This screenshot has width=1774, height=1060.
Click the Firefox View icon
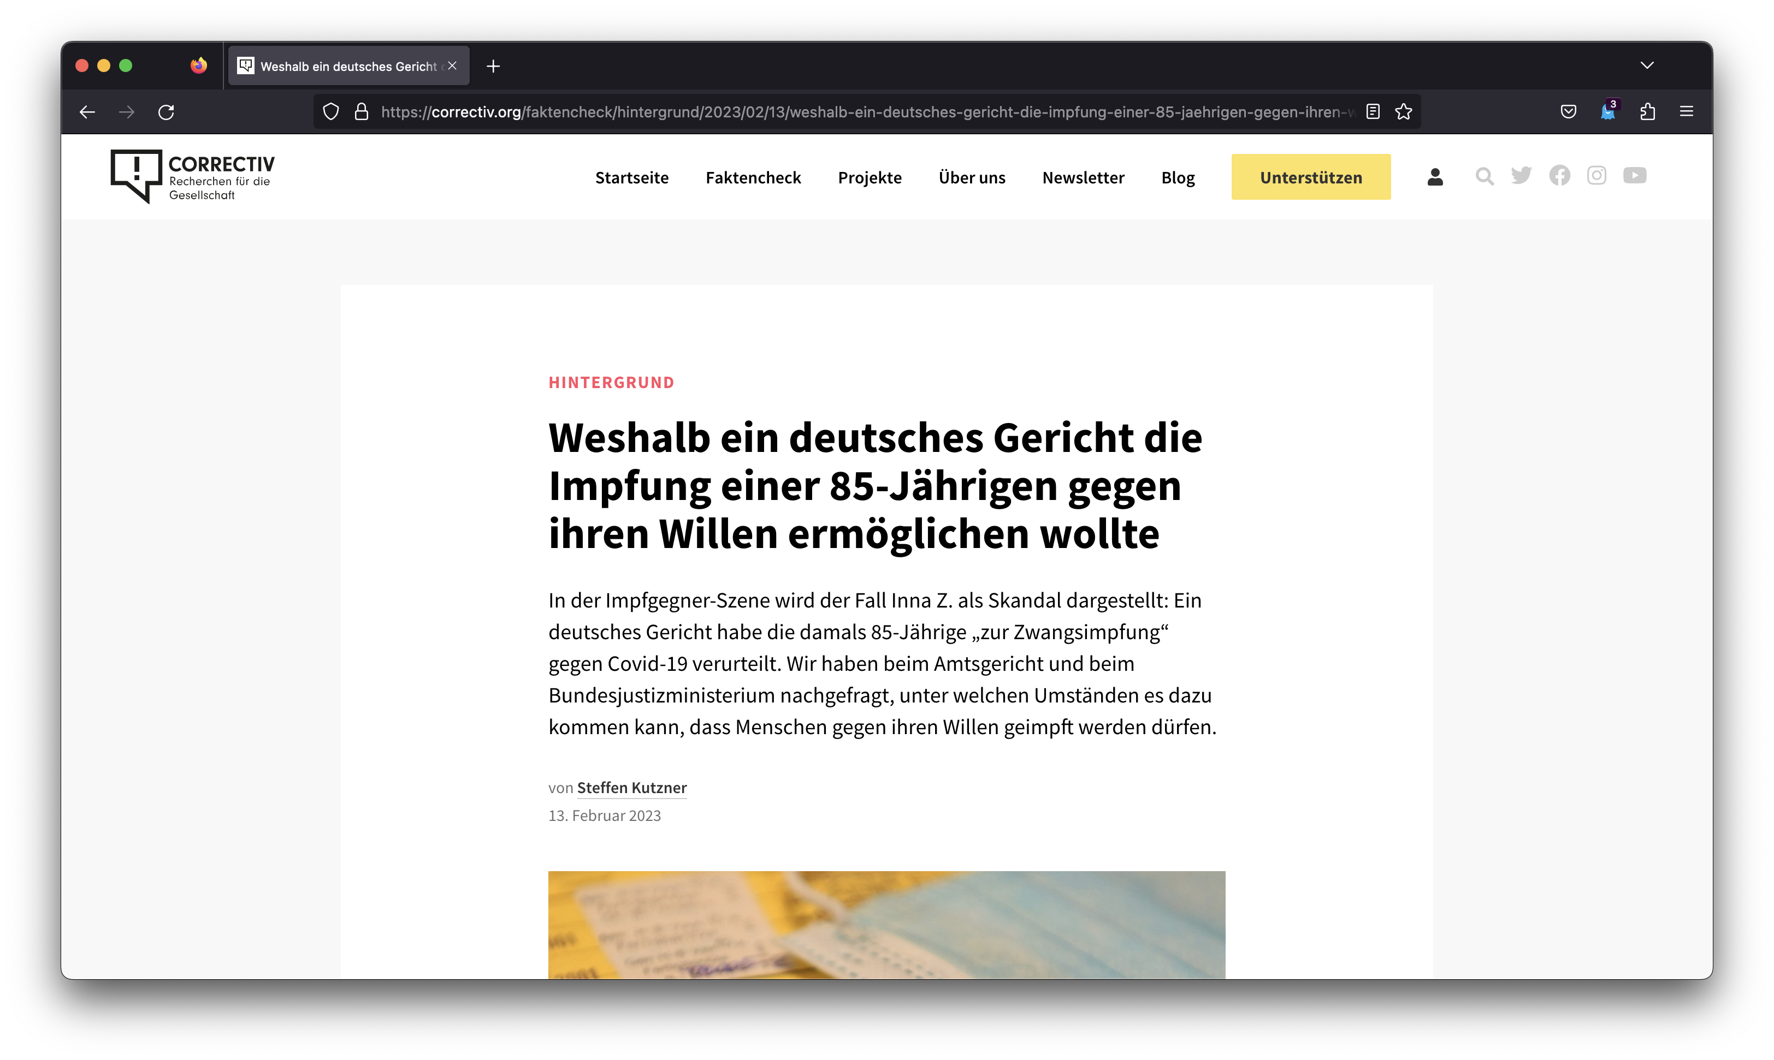tap(199, 65)
